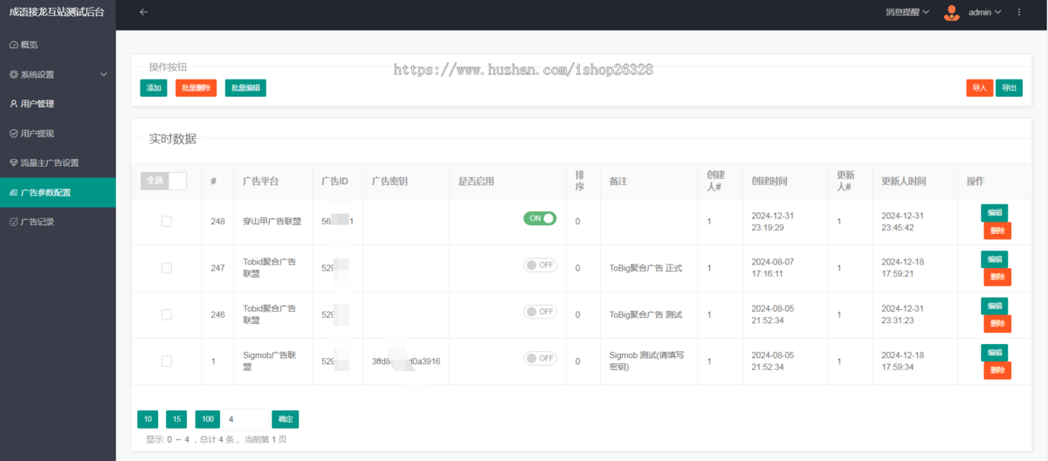The height and width of the screenshot is (461, 1048).
Task: Click the gauge icon beside 概览
Action: [13, 45]
